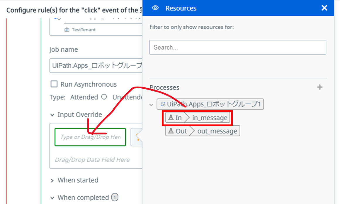
Task: Select the Attended type radio button
Action: [104, 97]
